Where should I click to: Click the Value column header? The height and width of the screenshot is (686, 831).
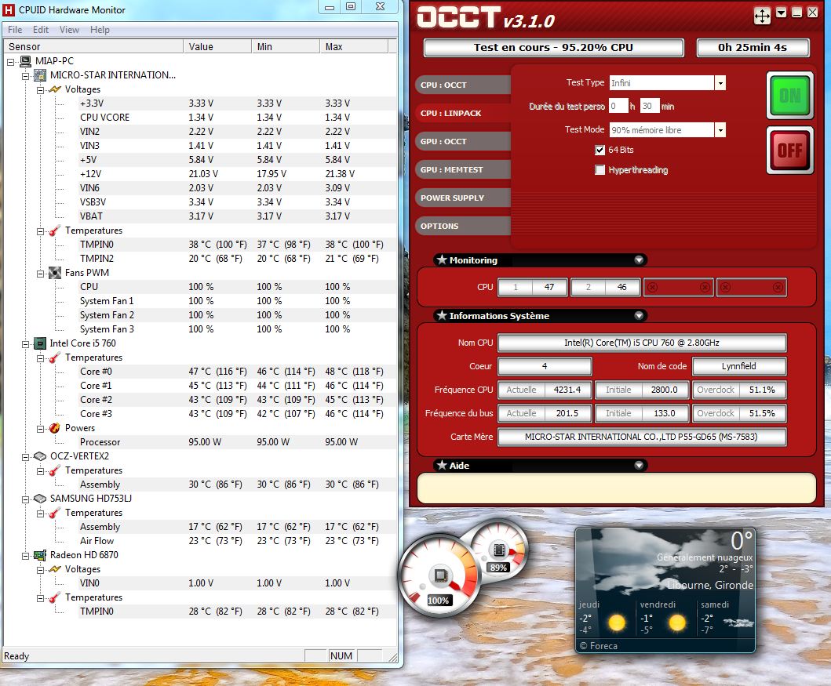coord(201,47)
